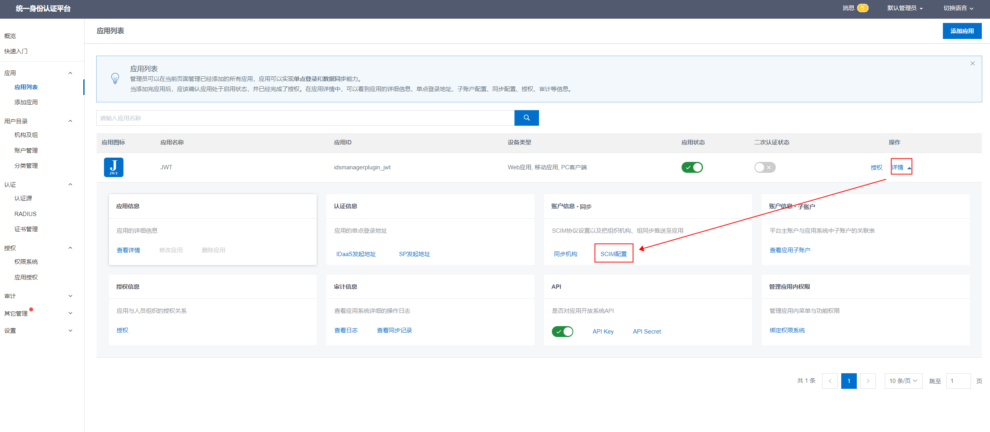Image resolution: width=990 pixels, height=432 pixels.
Task: Select 认证源 sidebar item
Action: click(23, 198)
